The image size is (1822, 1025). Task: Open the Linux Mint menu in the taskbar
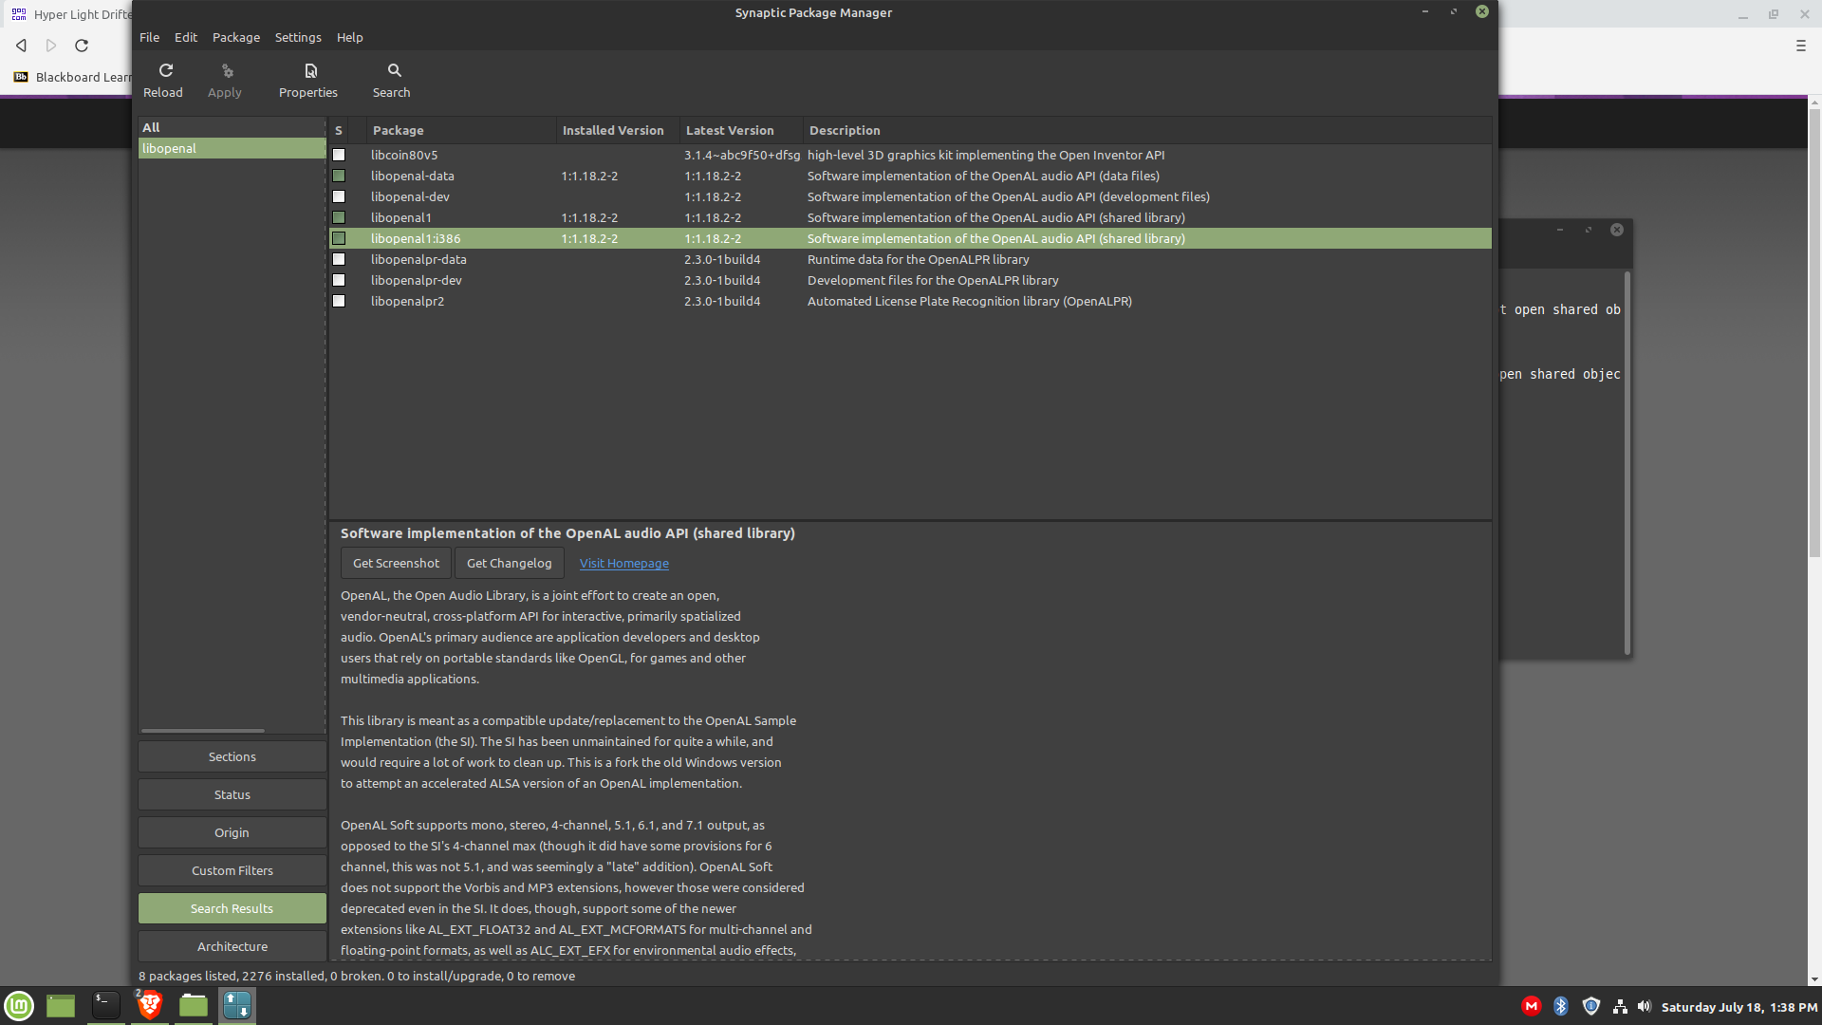[19, 1005]
